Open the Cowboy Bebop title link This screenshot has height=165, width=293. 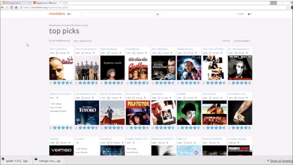tap(237, 139)
